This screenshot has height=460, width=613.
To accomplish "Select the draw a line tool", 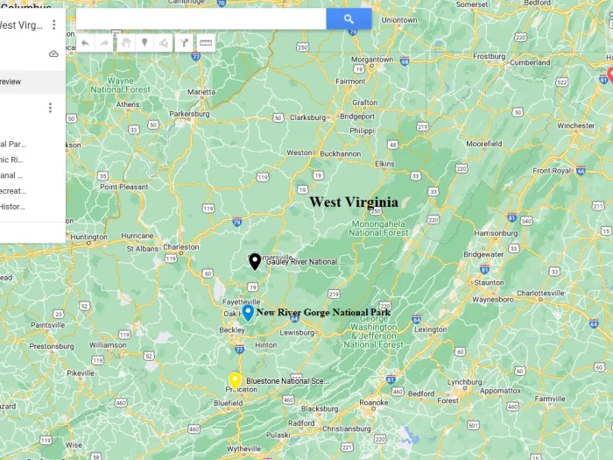I will point(163,43).
